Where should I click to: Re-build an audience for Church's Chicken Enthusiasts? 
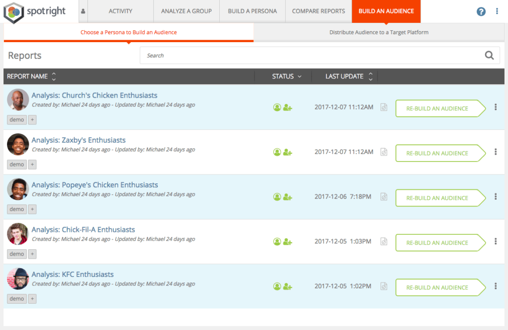441,109
